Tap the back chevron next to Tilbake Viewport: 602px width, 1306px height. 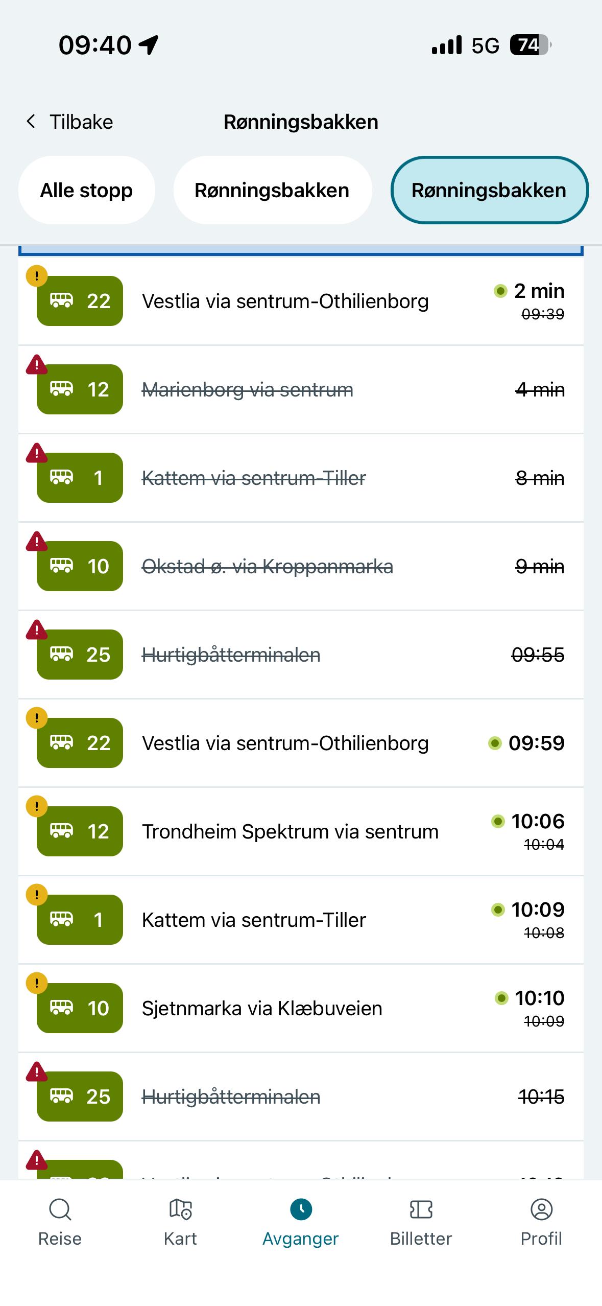pyautogui.click(x=31, y=122)
